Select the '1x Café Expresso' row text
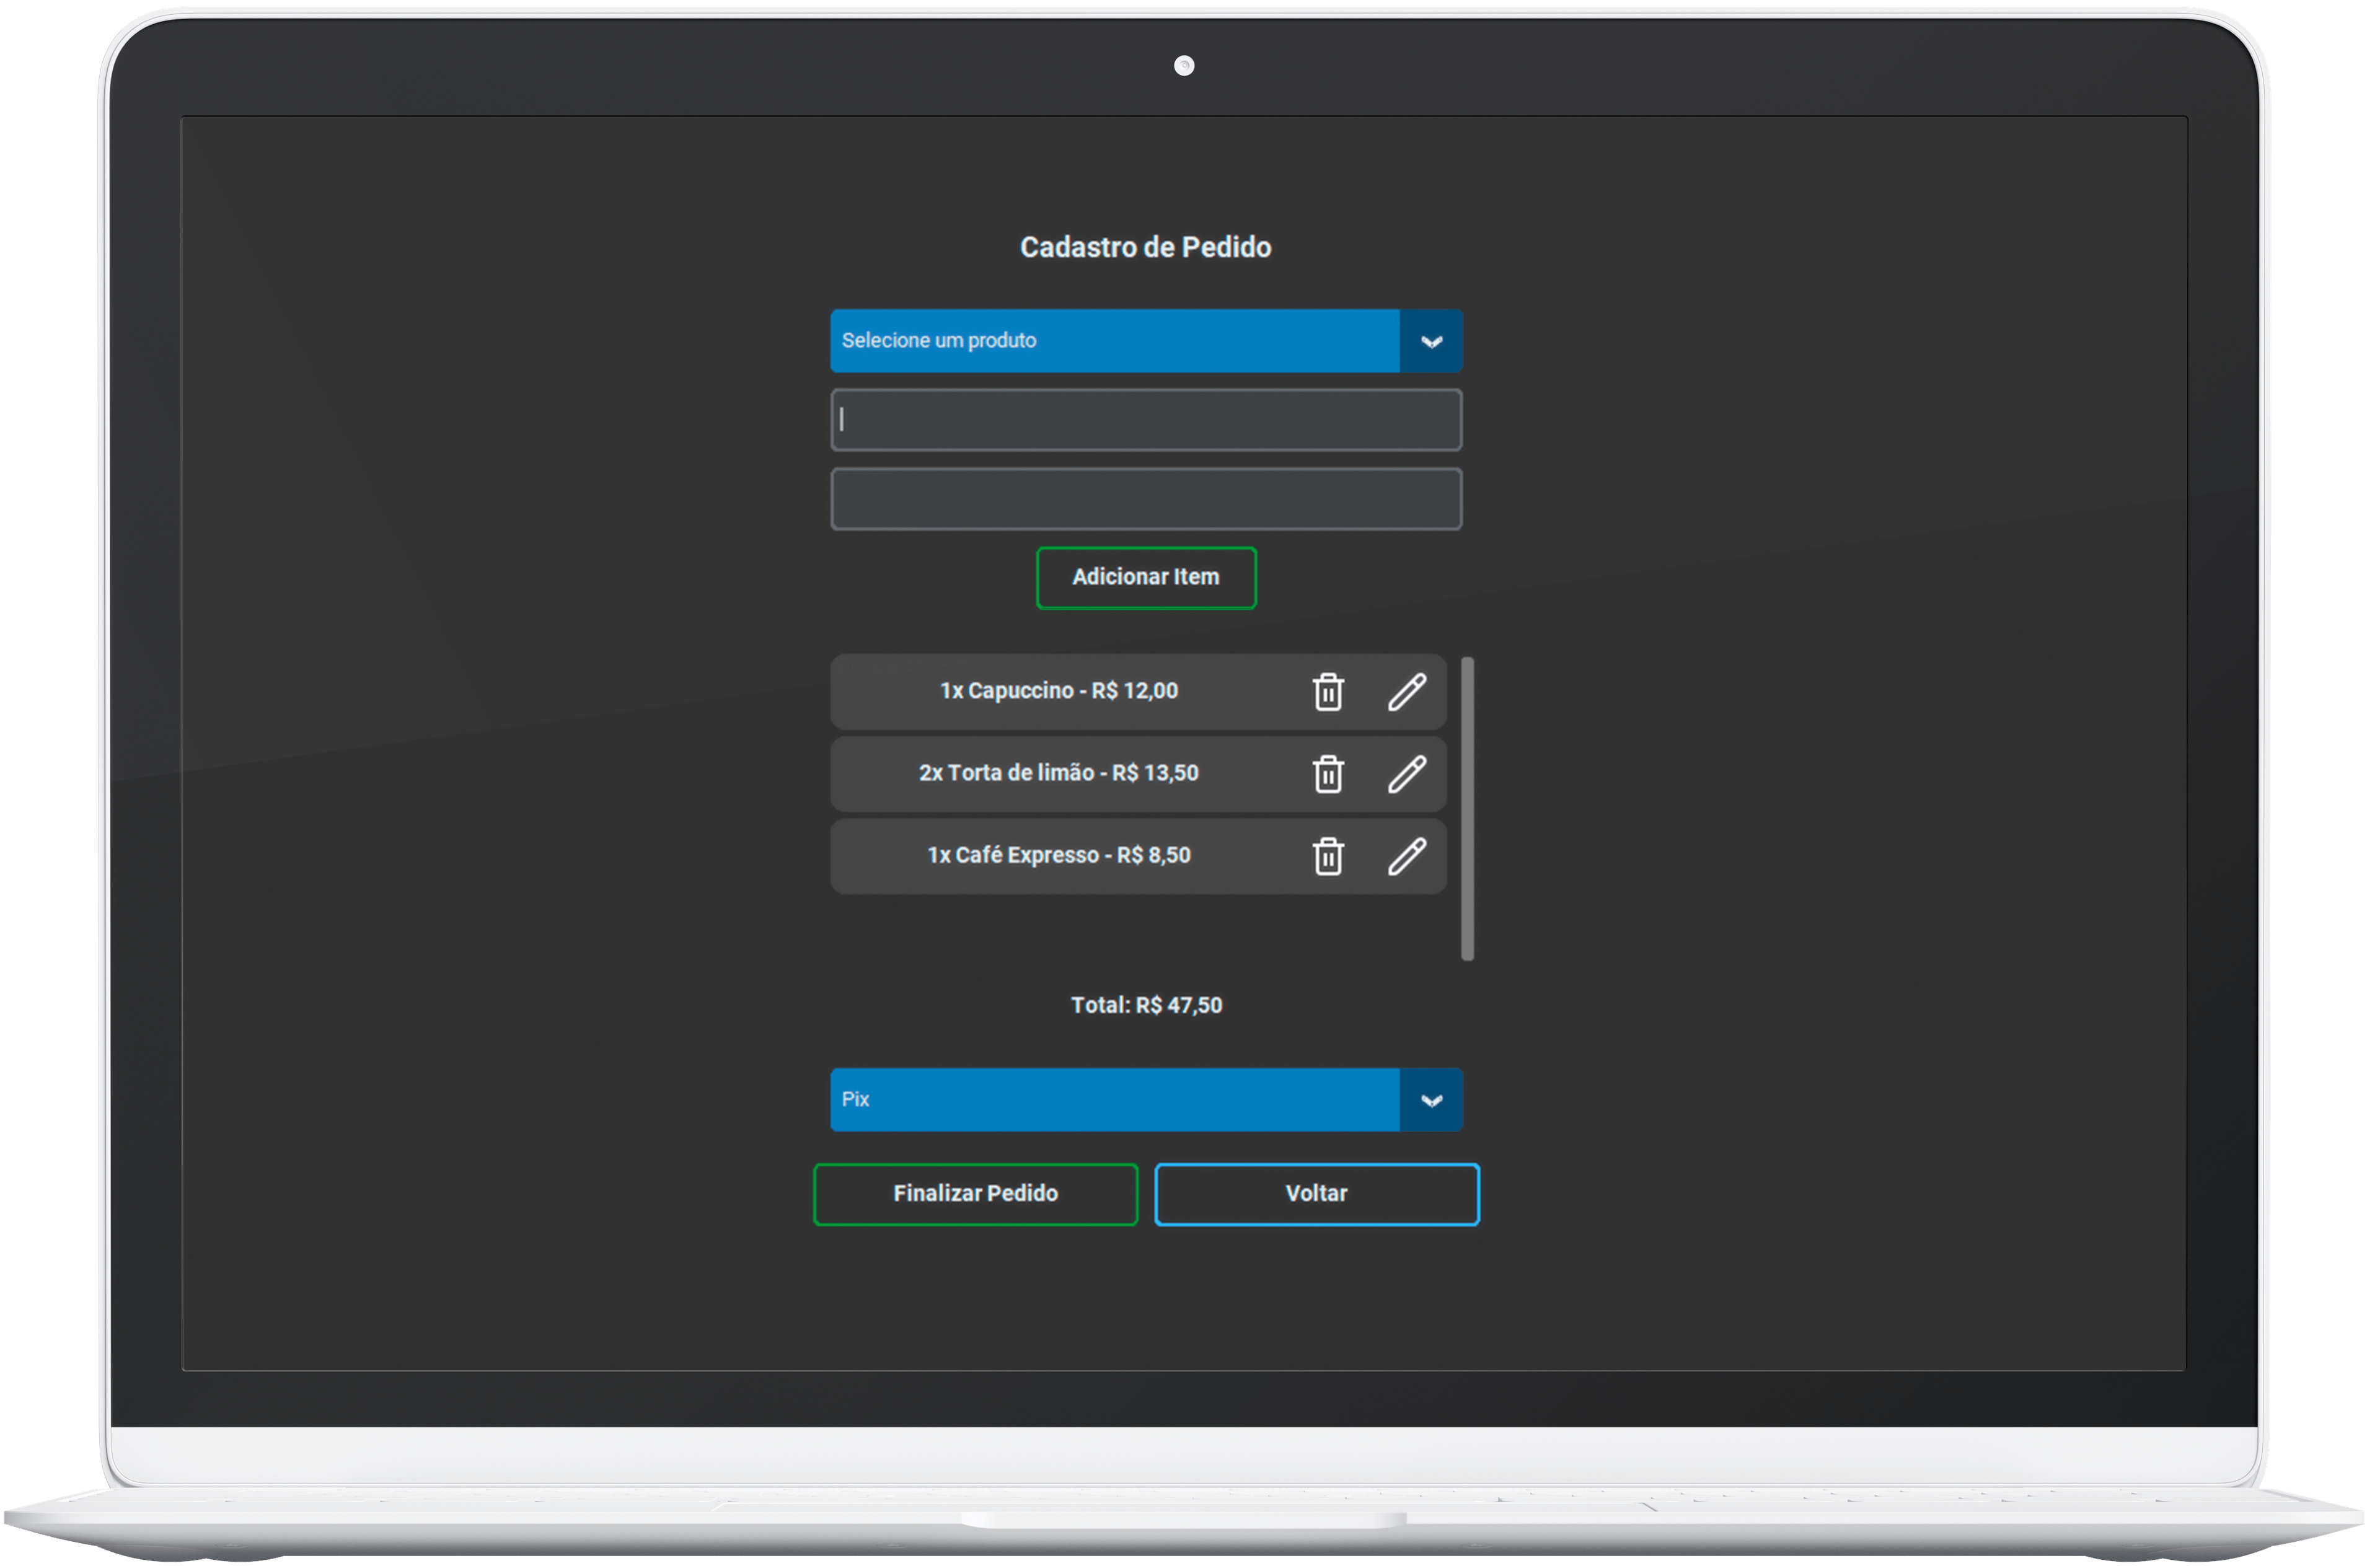 coord(1058,855)
